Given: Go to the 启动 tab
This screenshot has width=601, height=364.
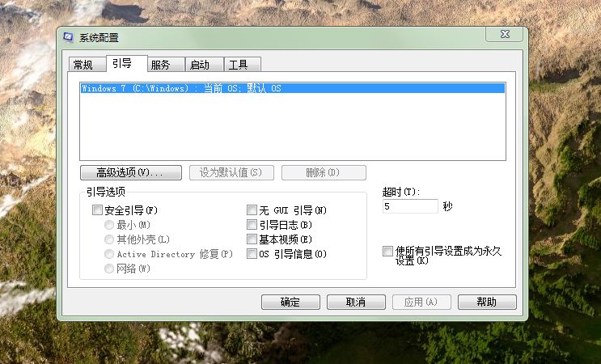Looking at the screenshot, I should coord(205,65).
